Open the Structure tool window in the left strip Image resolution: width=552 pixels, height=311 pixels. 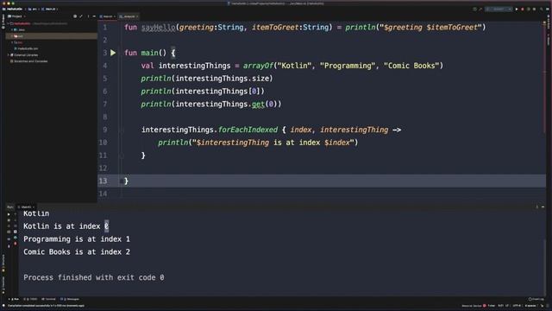[x=3, y=263]
